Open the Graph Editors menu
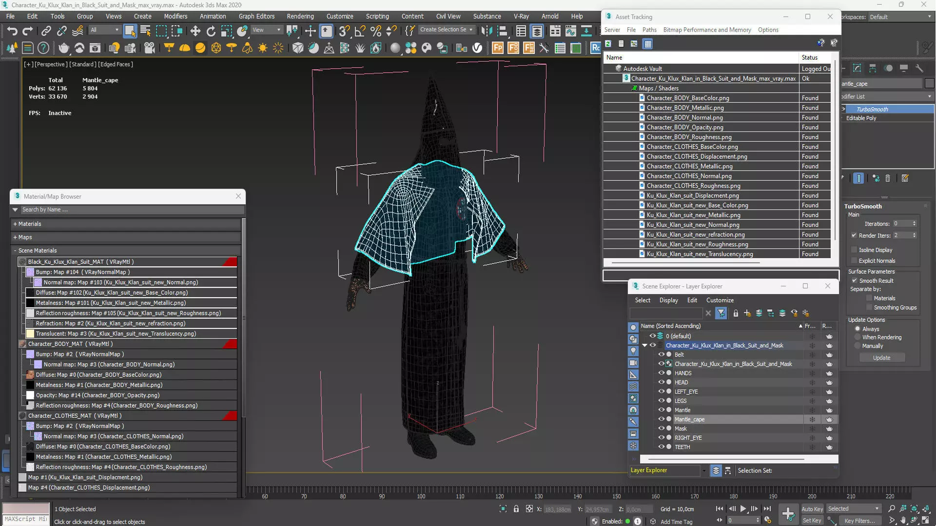This screenshot has height=526, width=936. (x=256, y=16)
